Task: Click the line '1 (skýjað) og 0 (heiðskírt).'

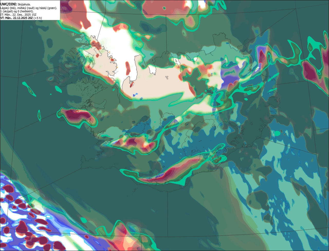Action: click(17, 11)
